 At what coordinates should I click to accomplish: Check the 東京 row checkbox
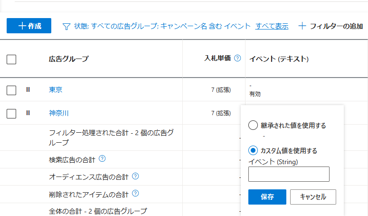(x=12, y=90)
